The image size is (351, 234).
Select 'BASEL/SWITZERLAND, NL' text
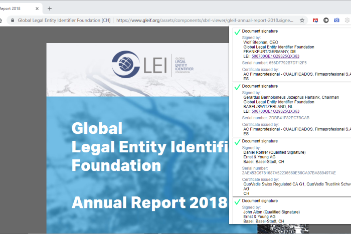[268, 107]
